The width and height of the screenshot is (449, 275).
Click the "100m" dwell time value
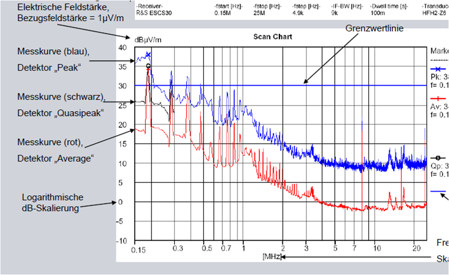click(x=378, y=13)
